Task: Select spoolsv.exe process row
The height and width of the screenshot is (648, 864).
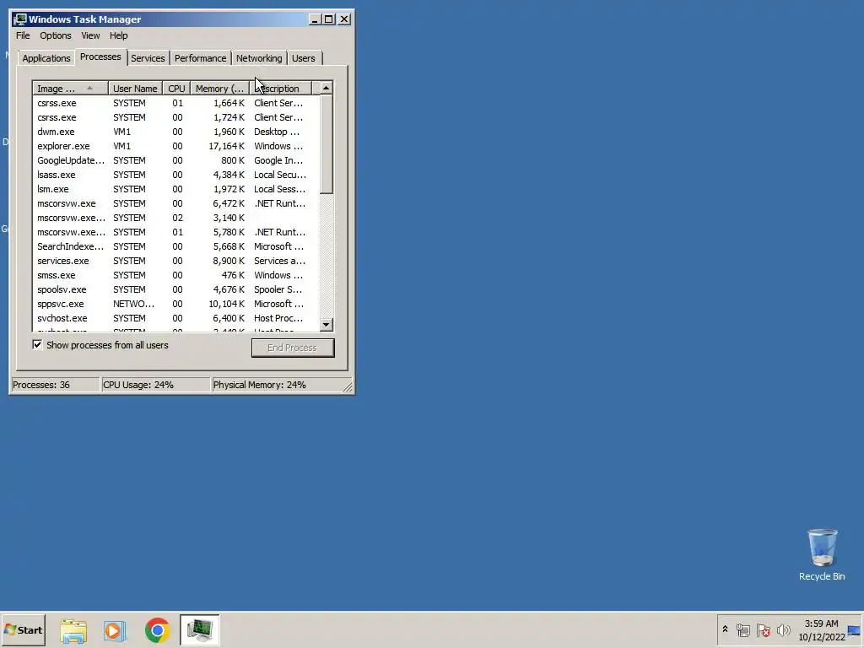Action: [175, 289]
